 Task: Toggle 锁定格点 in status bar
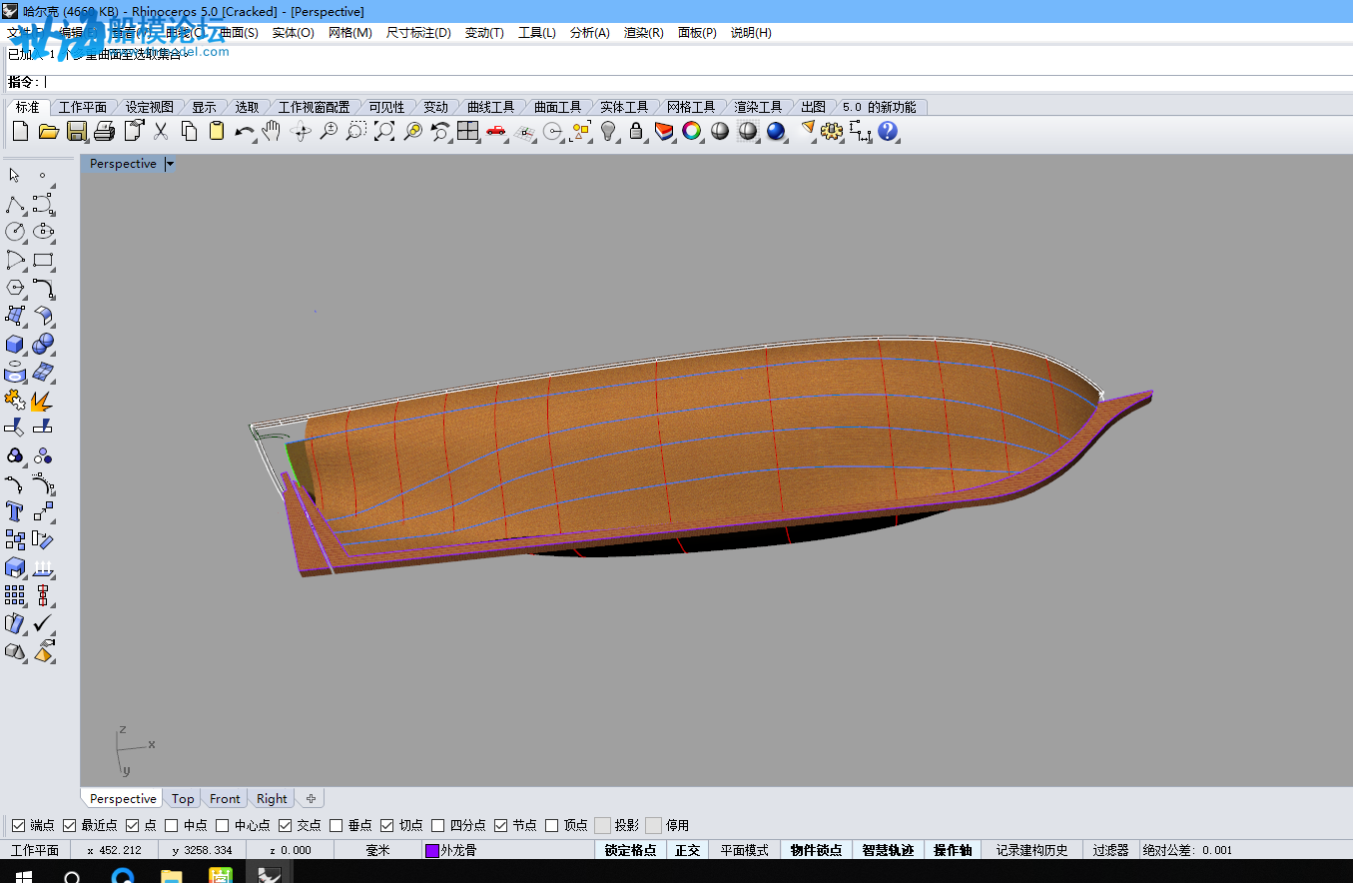(x=631, y=850)
